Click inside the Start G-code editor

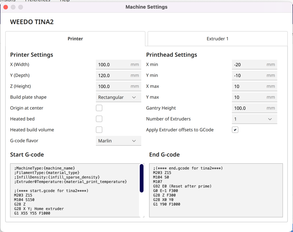(x=75, y=190)
